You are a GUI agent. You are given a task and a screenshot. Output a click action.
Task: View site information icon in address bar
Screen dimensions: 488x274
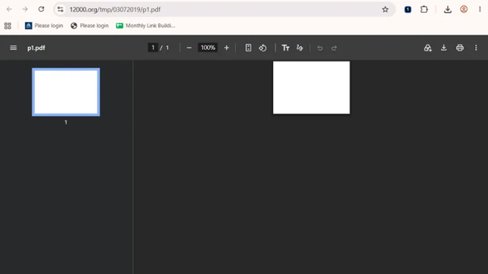60,9
